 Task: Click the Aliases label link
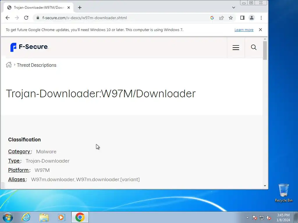click(x=17, y=179)
